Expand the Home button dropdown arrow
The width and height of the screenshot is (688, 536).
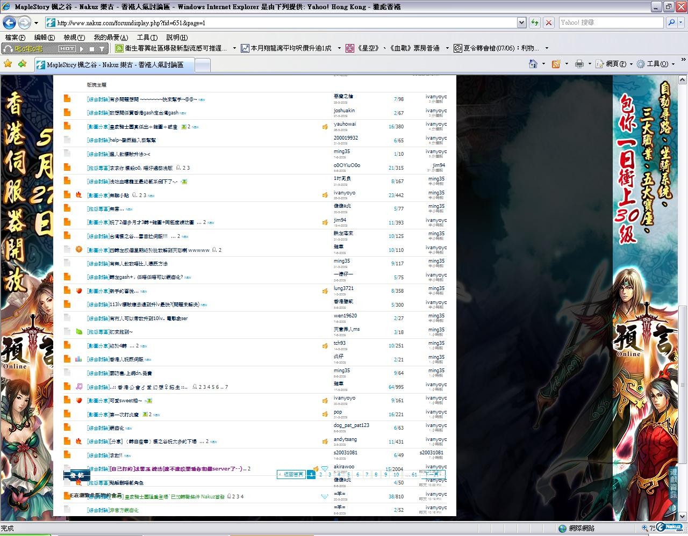[543, 64]
